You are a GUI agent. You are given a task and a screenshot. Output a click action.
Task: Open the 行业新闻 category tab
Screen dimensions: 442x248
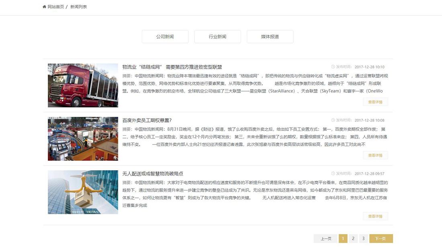point(217,37)
